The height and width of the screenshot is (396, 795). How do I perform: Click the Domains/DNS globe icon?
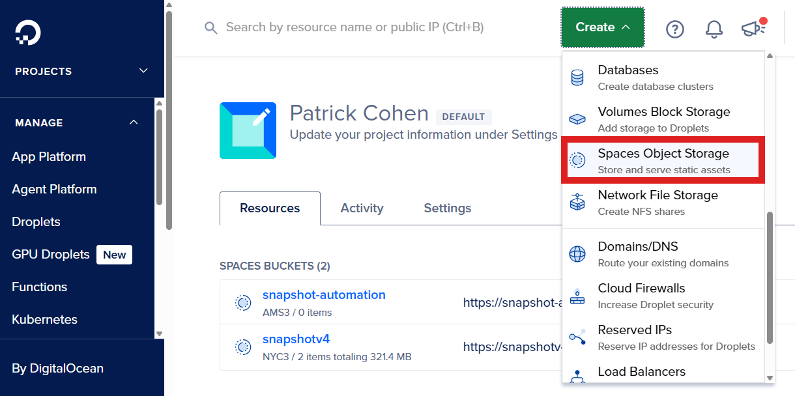577,254
